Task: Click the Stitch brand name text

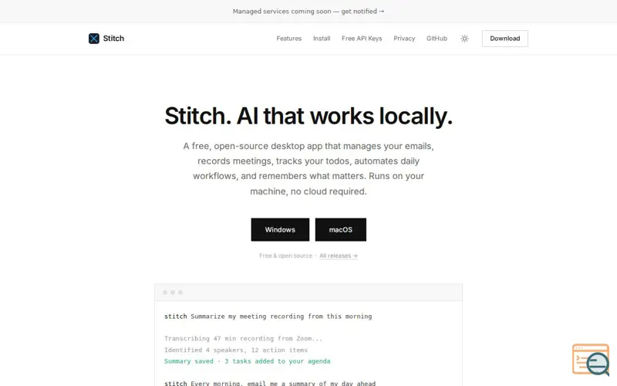Action: coord(113,38)
